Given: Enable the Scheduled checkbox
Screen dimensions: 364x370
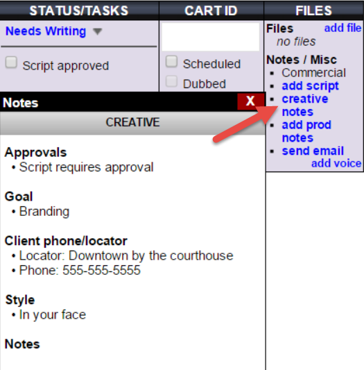Looking at the screenshot, I should tap(171, 62).
